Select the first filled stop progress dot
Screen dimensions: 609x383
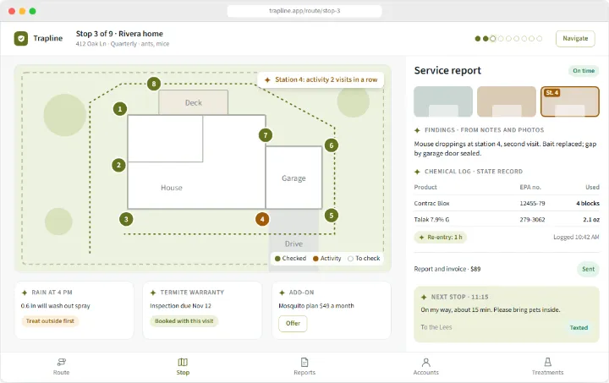(477, 39)
